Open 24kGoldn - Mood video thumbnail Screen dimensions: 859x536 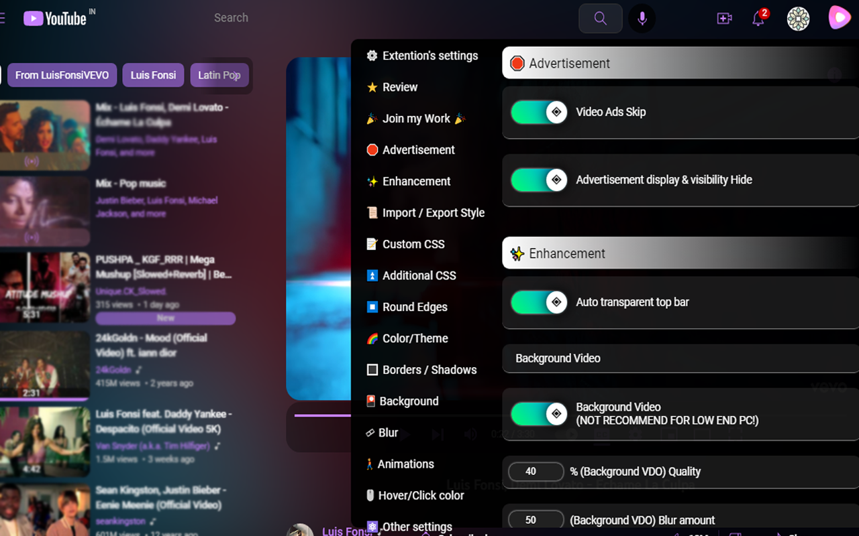point(44,365)
